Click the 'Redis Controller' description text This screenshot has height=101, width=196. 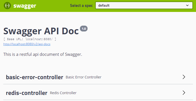[63, 93]
